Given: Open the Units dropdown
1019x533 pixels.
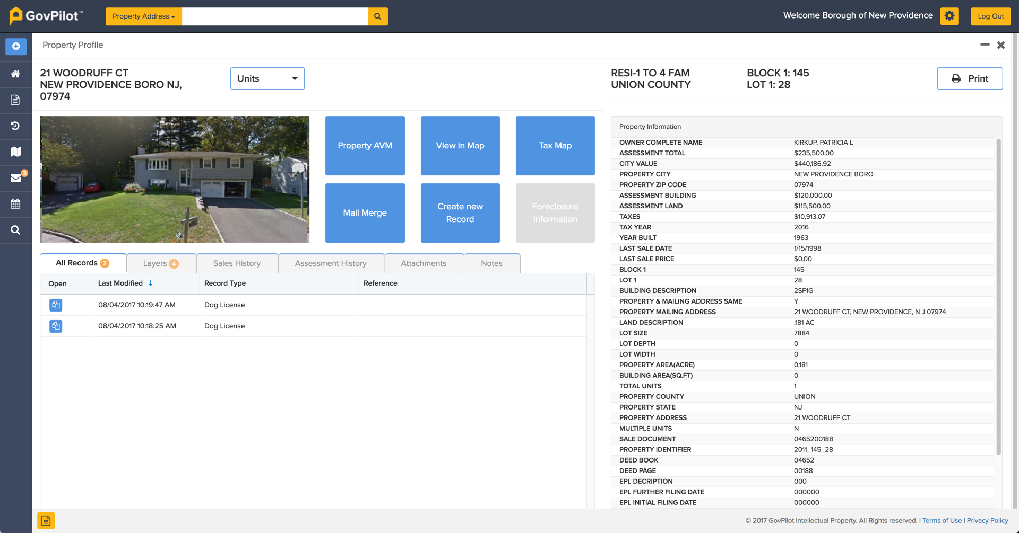Looking at the screenshot, I should 267,78.
